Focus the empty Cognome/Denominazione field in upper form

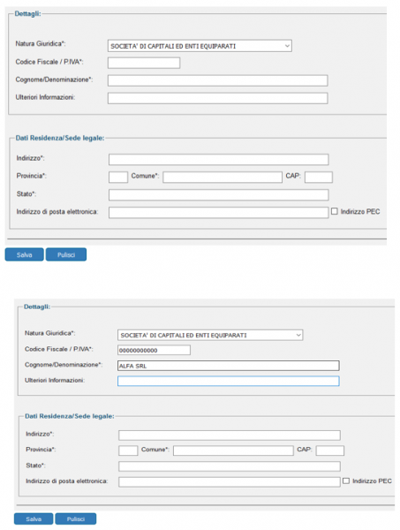[217, 80]
